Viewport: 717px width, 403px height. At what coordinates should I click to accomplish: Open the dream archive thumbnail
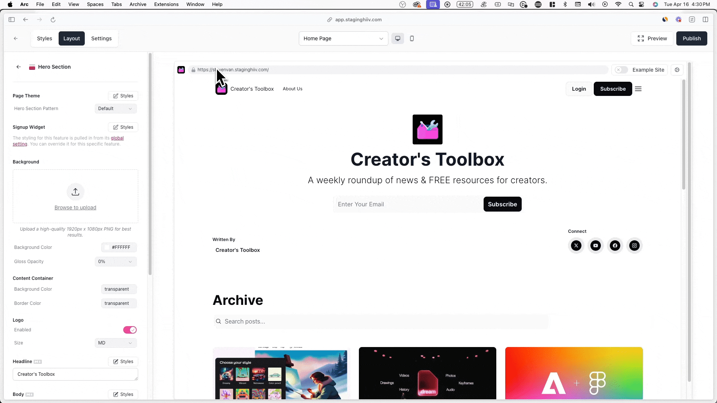point(428,373)
